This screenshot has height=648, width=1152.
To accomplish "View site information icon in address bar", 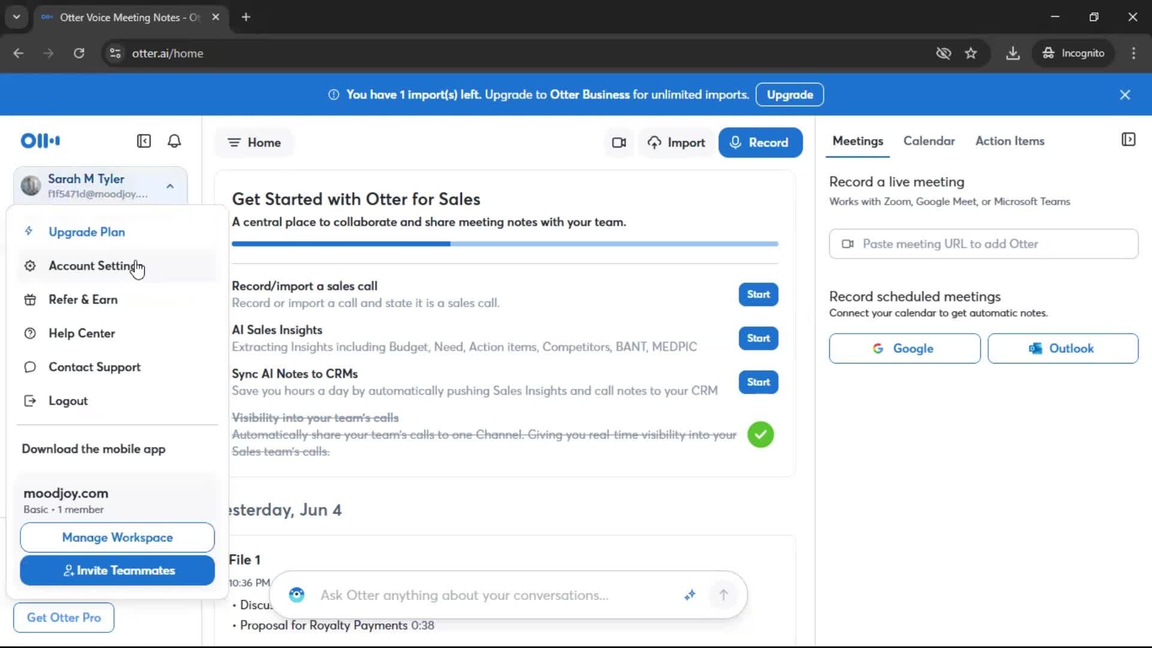I will [115, 53].
